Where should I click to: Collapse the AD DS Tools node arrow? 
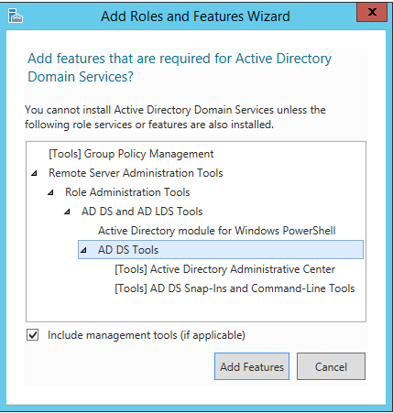(x=83, y=250)
